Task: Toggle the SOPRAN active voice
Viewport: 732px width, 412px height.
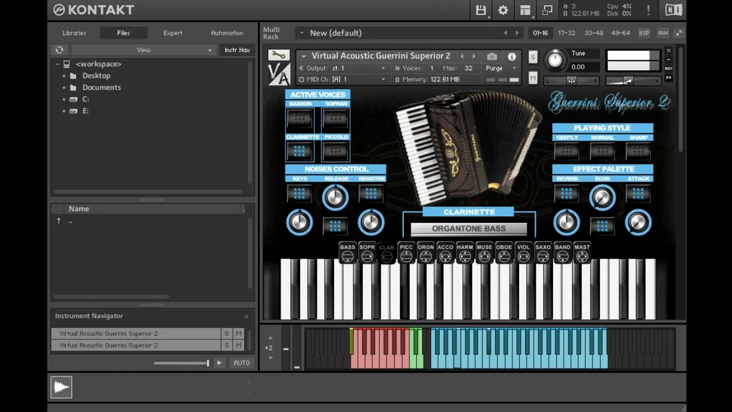Action: pos(335,119)
